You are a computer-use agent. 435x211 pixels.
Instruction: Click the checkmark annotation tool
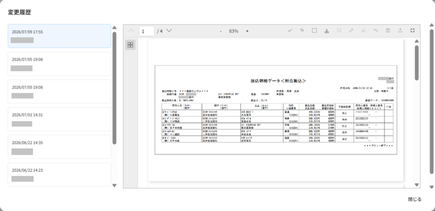tap(290, 31)
